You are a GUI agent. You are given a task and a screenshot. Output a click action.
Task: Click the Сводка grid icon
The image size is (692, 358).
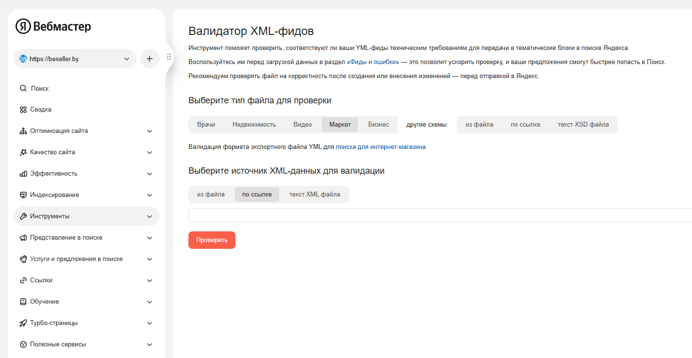click(23, 110)
